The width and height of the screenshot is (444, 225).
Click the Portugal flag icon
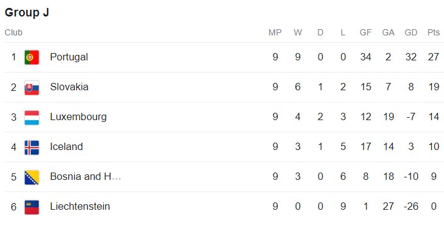pyautogui.click(x=32, y=57)
